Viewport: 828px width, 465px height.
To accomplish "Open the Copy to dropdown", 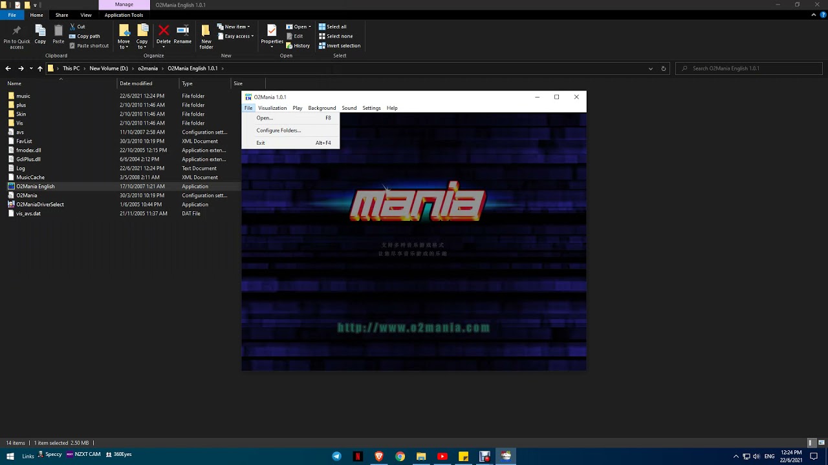I will [142, 43].
